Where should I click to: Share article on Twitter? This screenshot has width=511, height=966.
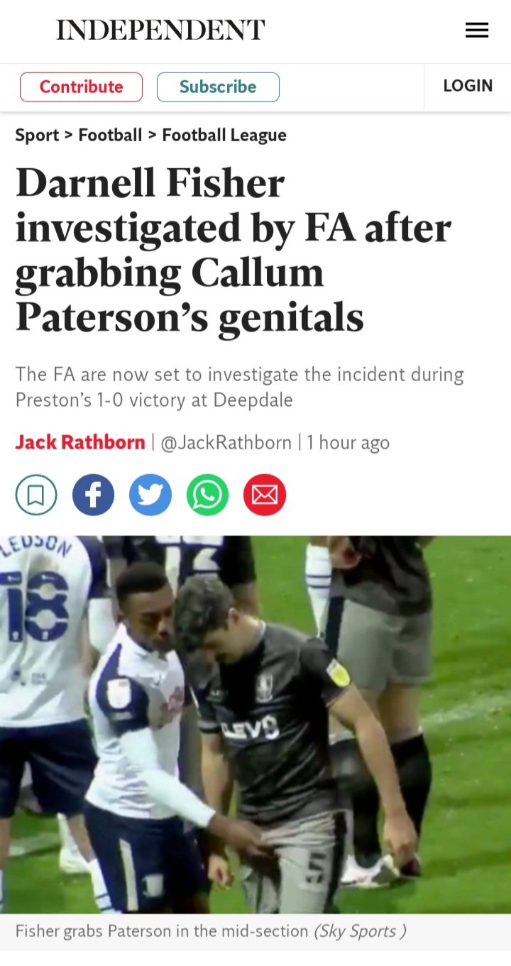coord(150,495)
